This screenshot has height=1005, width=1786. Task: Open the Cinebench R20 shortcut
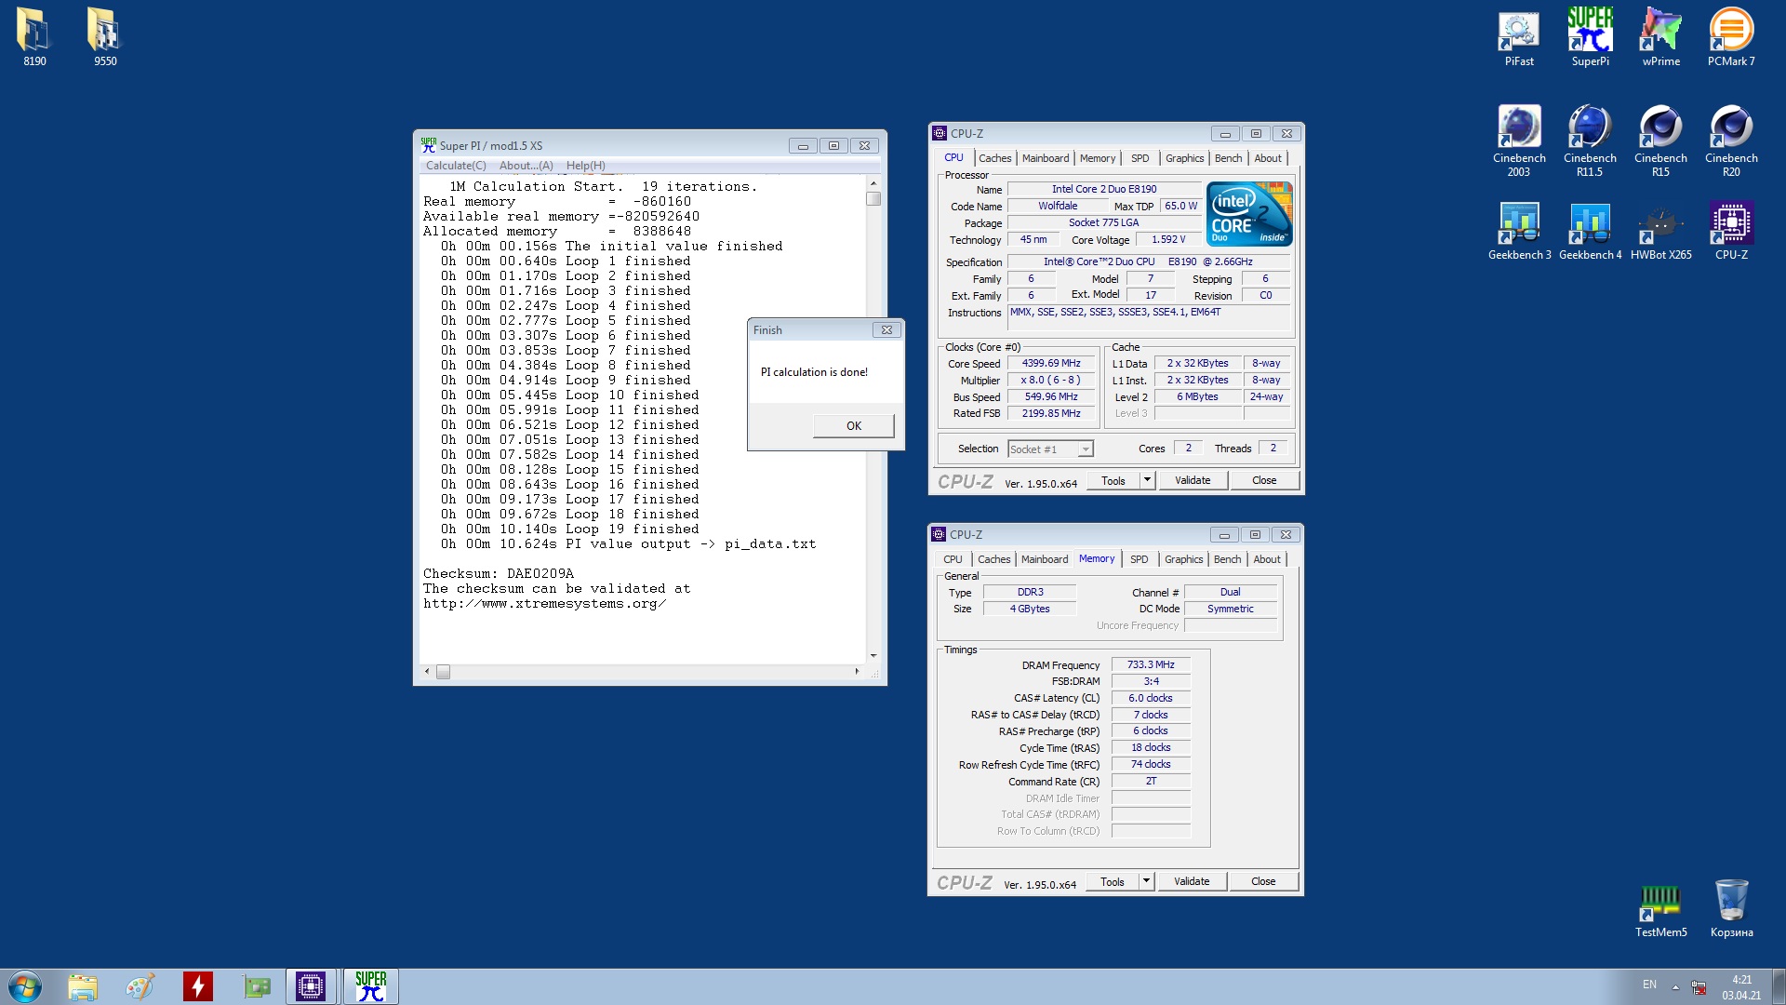[1731, 141]
